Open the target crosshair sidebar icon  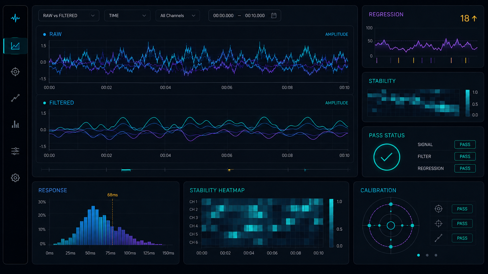pyautogui.click(x=15, y=72)
